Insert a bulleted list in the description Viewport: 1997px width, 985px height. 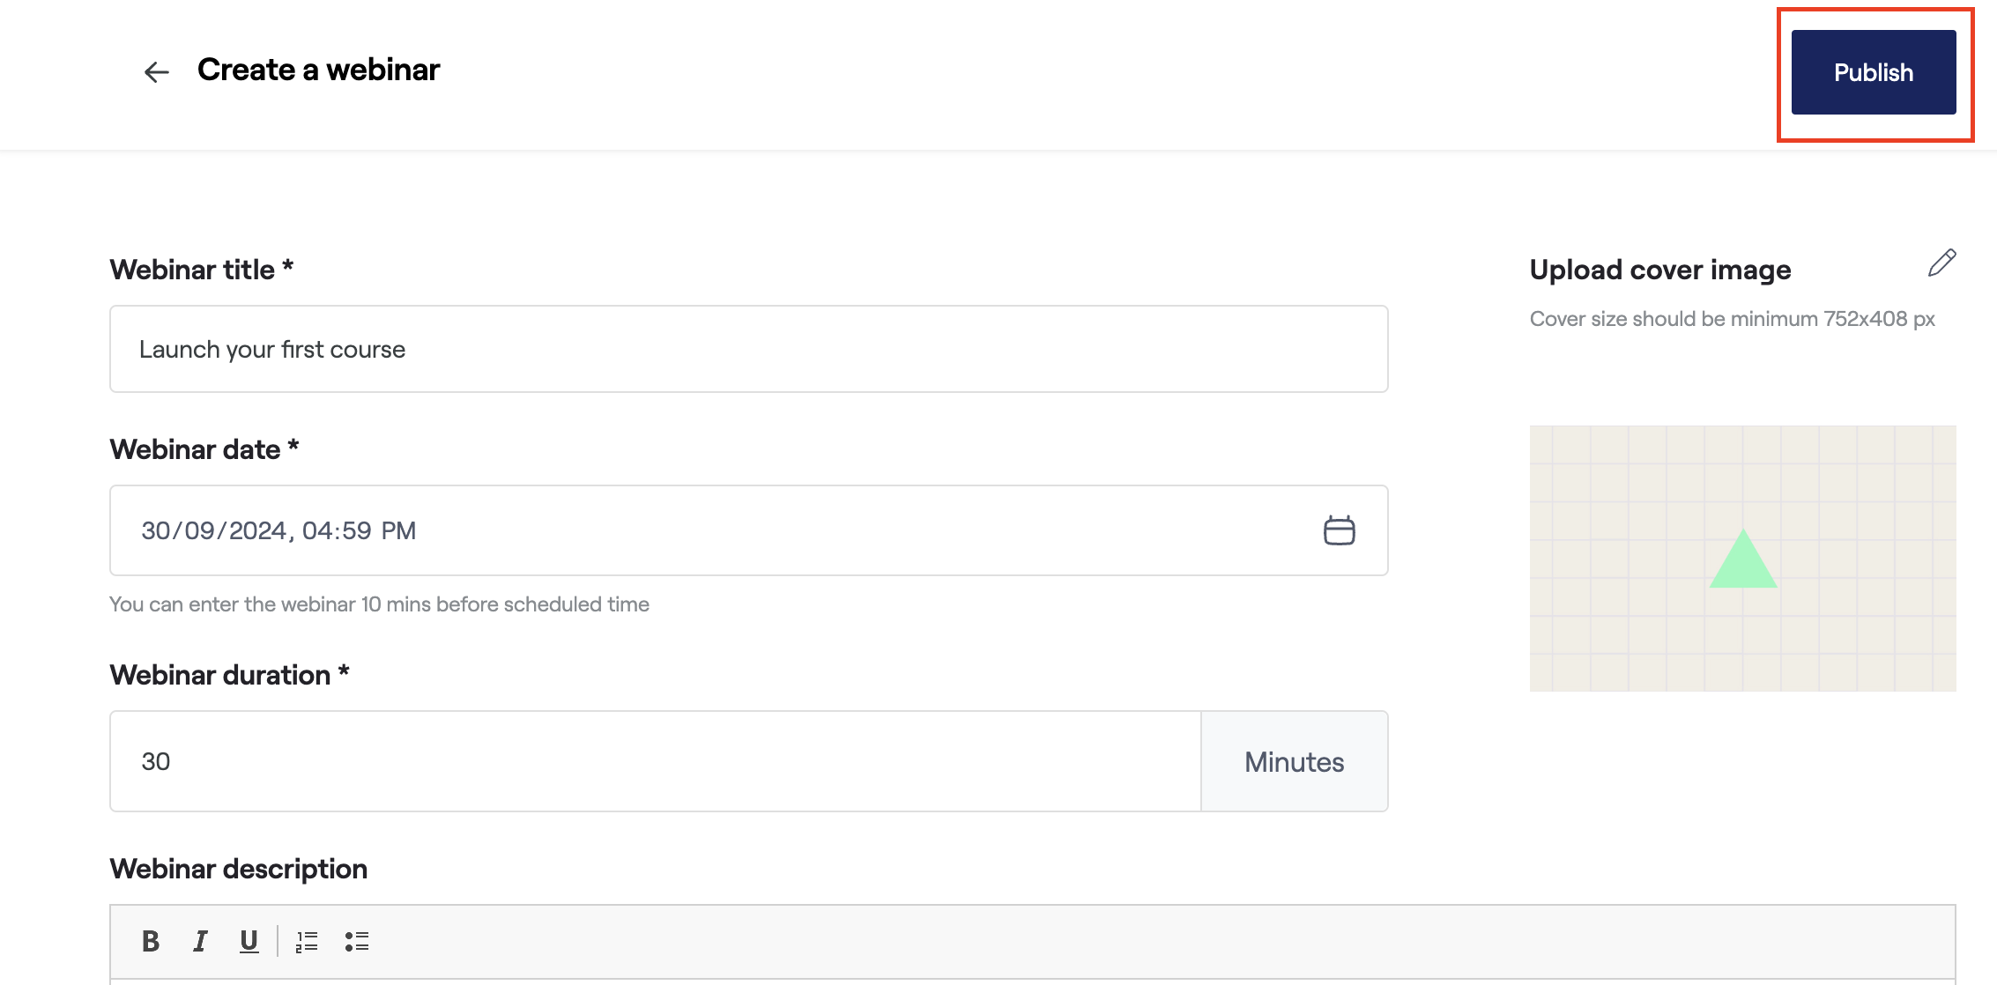[x=357, y=941]
